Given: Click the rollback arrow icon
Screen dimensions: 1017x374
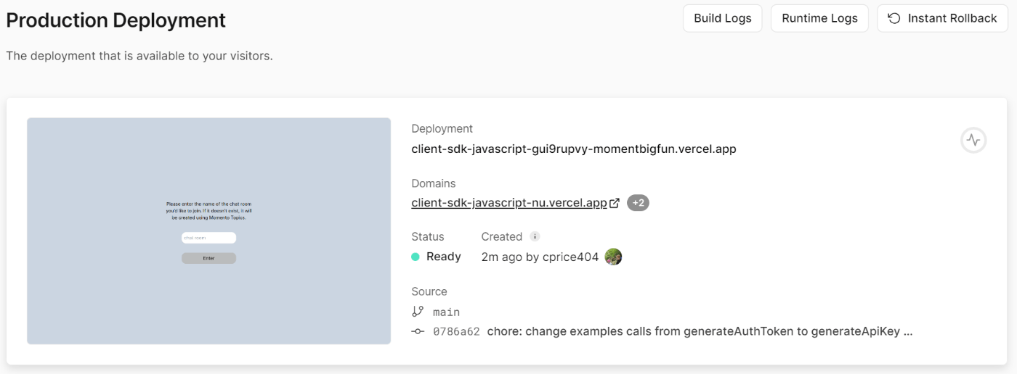Looking at the screenshot, I should click(x=894, y=18).
